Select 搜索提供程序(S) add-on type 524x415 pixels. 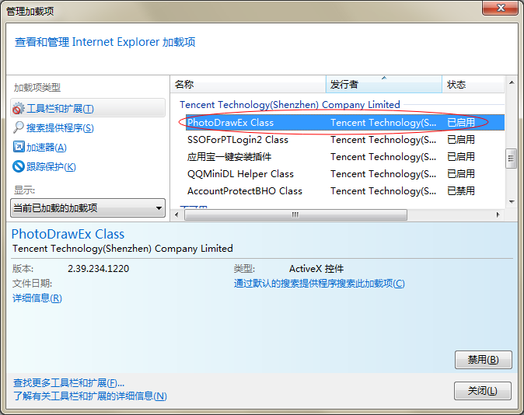(60, 128)
